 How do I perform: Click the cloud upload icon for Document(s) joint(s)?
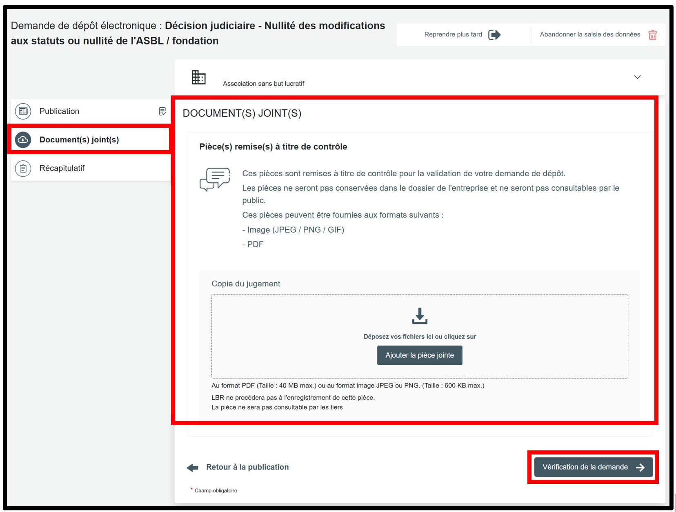point(23,140)
